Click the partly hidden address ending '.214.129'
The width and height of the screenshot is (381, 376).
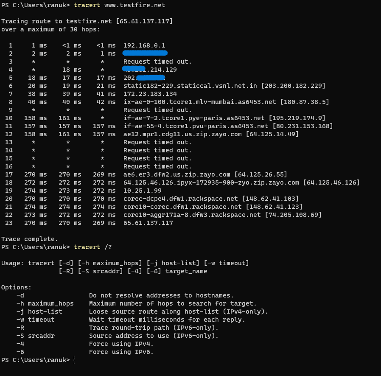(x=149, y=70)
